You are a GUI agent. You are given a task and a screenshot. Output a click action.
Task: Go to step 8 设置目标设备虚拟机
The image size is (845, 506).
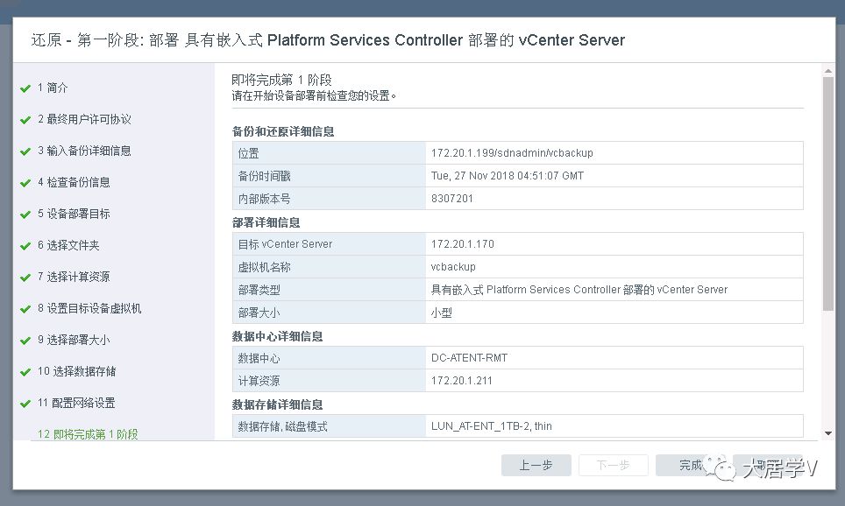[89, 308]
